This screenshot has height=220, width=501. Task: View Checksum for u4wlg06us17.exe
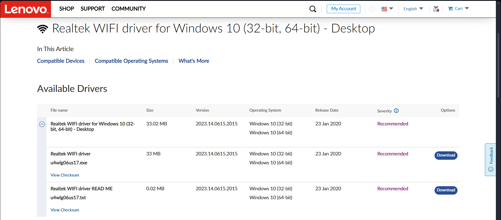coord(65,175)
